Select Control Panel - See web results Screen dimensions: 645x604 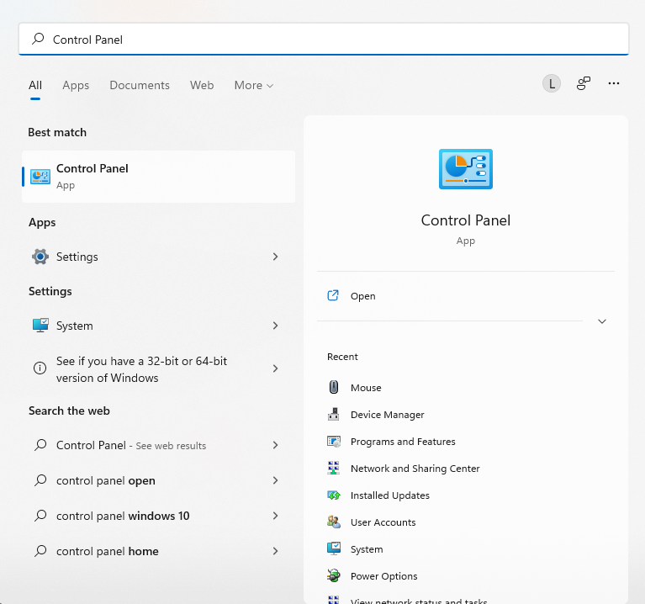(158, 445)
